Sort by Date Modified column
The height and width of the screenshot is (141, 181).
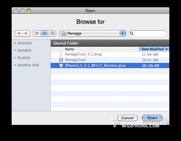click(154, 49)
